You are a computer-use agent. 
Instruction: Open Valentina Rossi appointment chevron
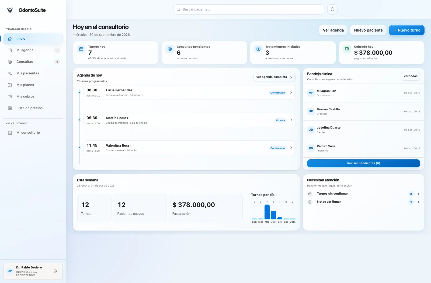tap(291, 148)
